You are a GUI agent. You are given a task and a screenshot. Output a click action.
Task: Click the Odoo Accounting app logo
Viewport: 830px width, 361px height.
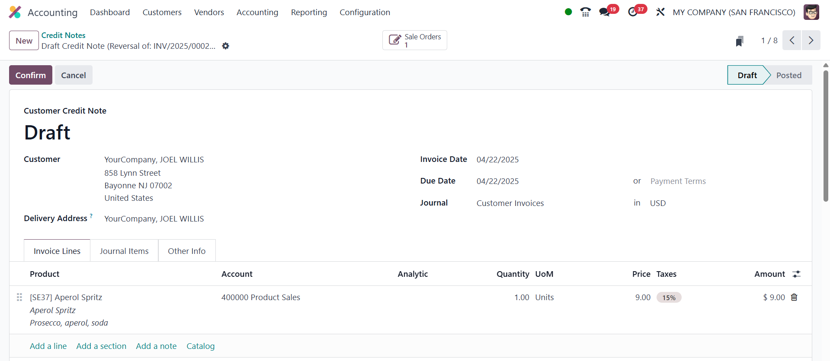tap(15, 12)
